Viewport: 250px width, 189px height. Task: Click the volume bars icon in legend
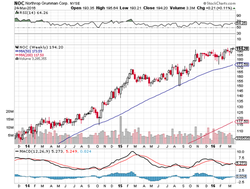coord(17,58)
